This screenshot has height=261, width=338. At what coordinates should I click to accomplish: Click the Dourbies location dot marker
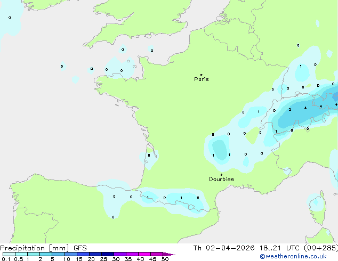click(221, 175)
